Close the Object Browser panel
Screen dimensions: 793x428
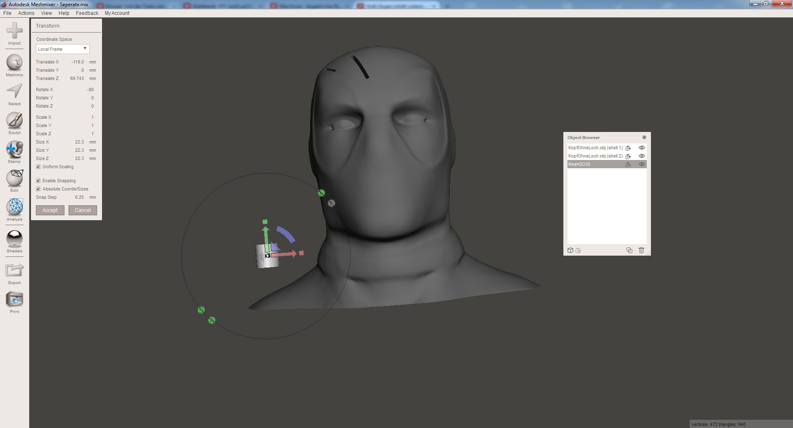[644, 137]
